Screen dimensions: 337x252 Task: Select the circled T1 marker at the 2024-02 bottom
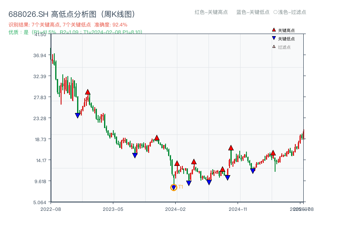click(174, 187)
